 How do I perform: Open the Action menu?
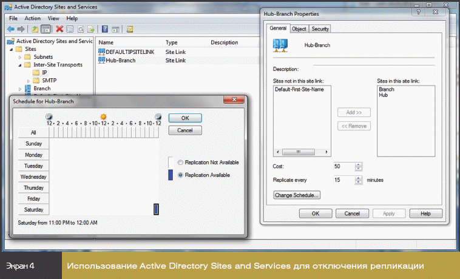[33, 18]
